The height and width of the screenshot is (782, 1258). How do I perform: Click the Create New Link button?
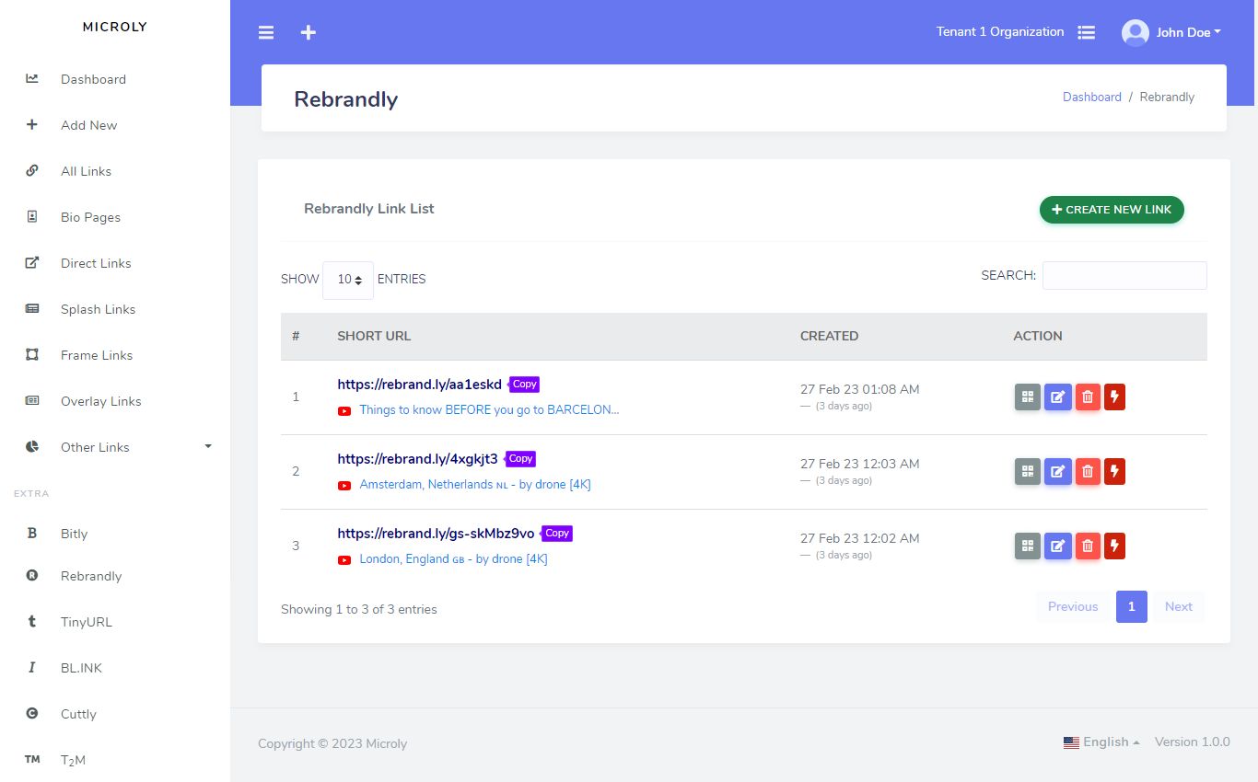[x=1112, y=210]
